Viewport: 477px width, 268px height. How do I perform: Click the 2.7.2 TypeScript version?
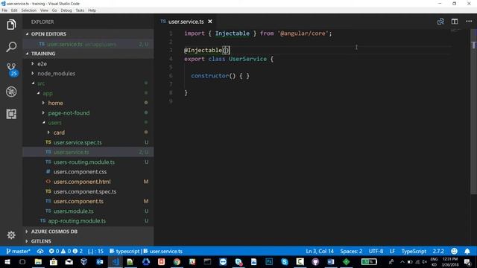pyautogui.click(x=438, y=252)
